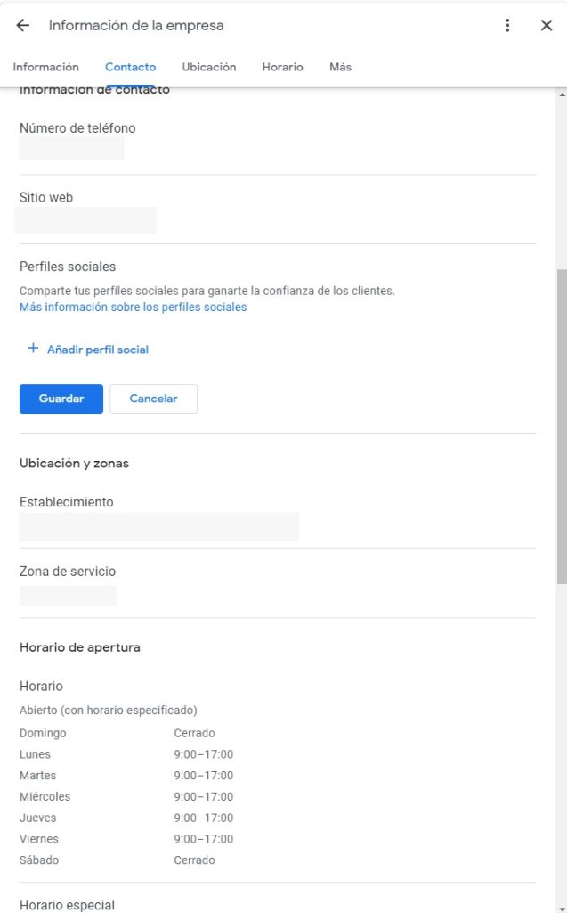Screen dimensions: 567x913
Task: Select the Zona de servicio field
Action: [x=68, y=595]
